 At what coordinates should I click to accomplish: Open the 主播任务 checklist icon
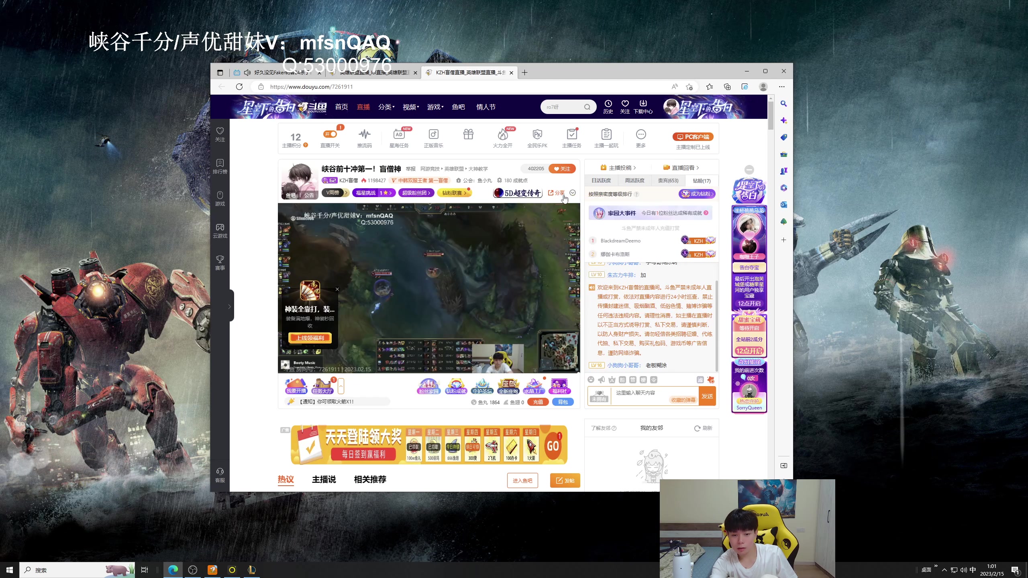coord(572,138)
